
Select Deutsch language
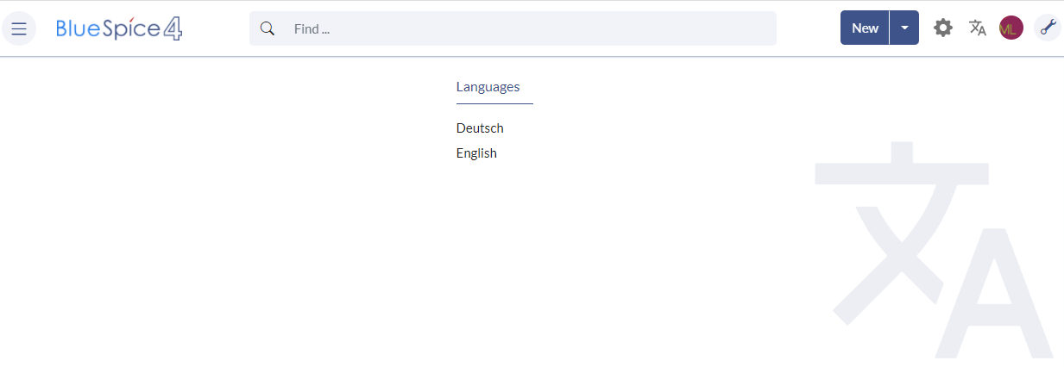coord(480,128)
